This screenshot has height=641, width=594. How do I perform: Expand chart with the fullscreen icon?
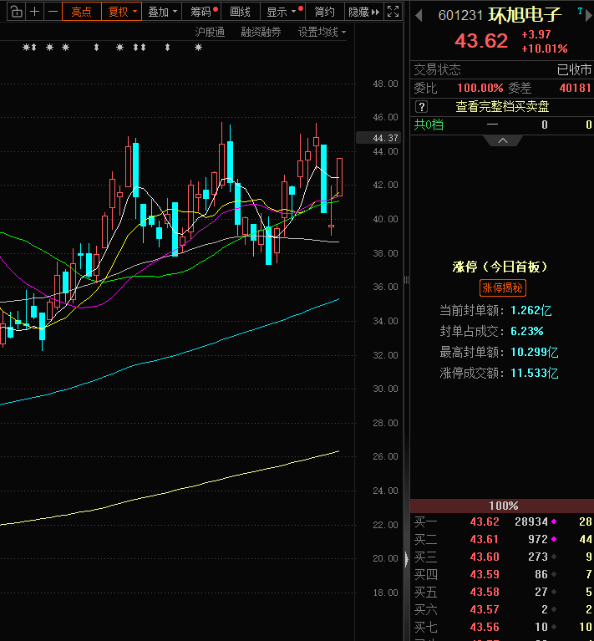(x=393, y=12)
